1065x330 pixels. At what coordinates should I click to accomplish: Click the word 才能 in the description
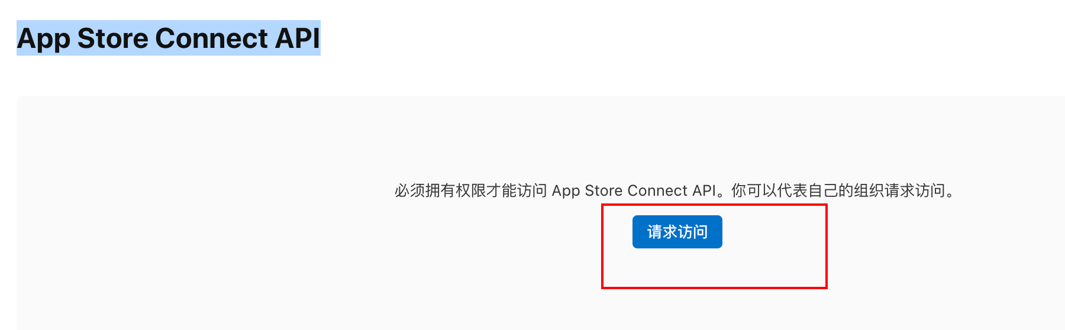pyautogui.click(x=502, y=190)
